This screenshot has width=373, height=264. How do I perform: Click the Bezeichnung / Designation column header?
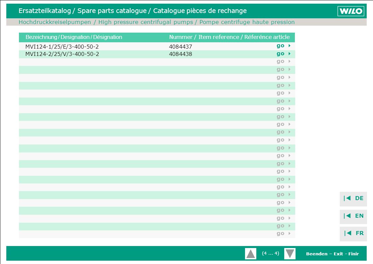pyautogui.click(x=74, y=37)
